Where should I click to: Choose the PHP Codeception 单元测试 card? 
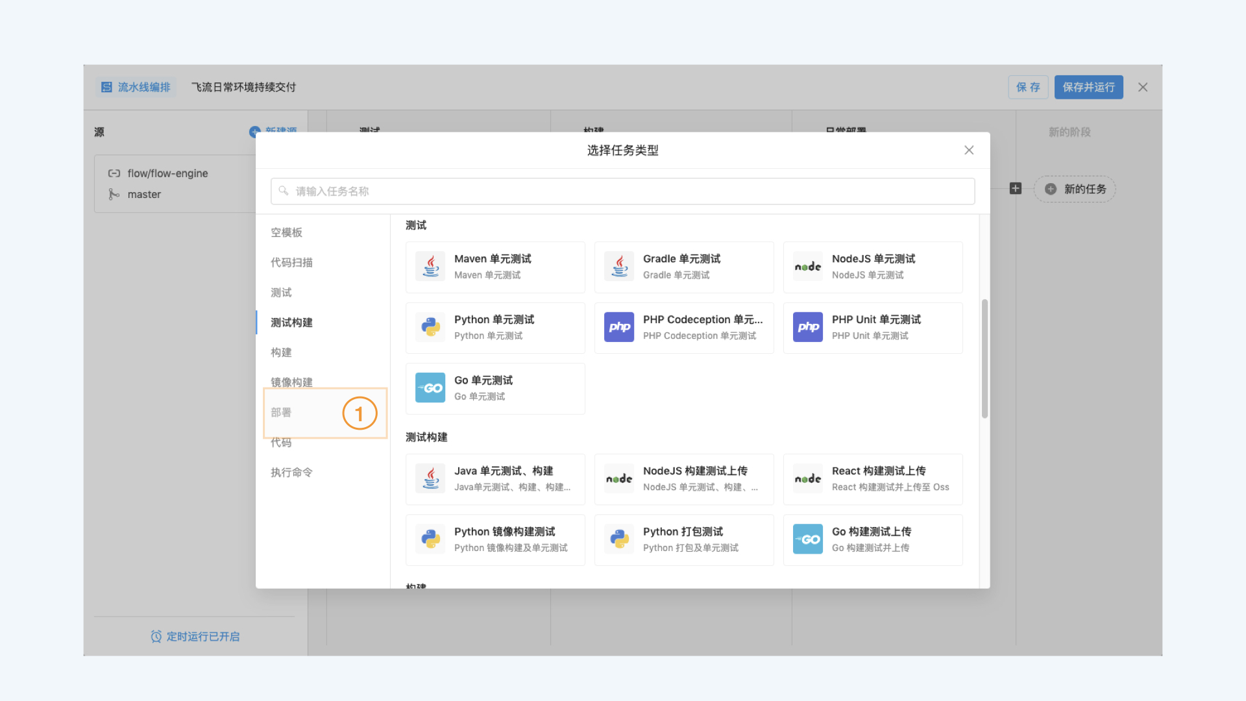point(684,328)
